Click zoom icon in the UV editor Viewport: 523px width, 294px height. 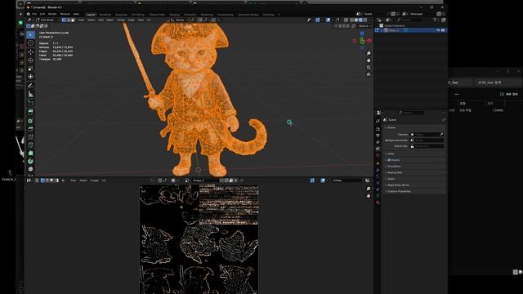coord(369,189)
